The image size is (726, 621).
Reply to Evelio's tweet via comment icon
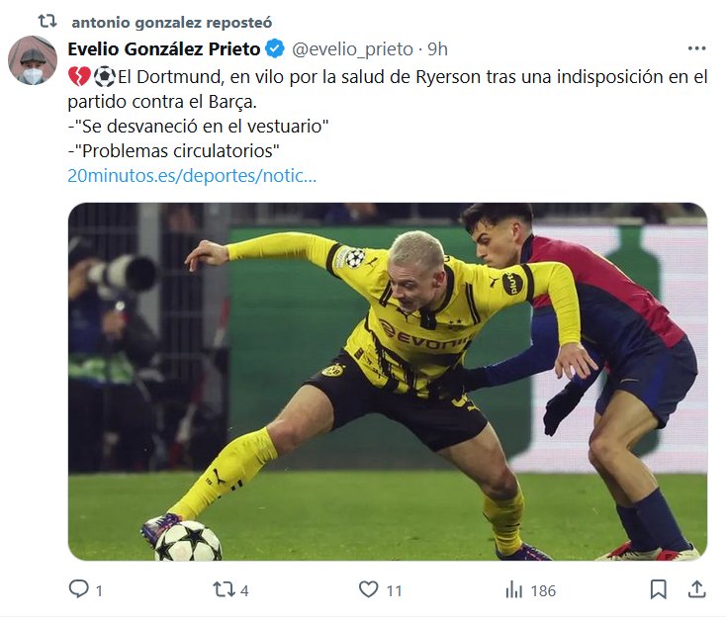coord(79,589)
